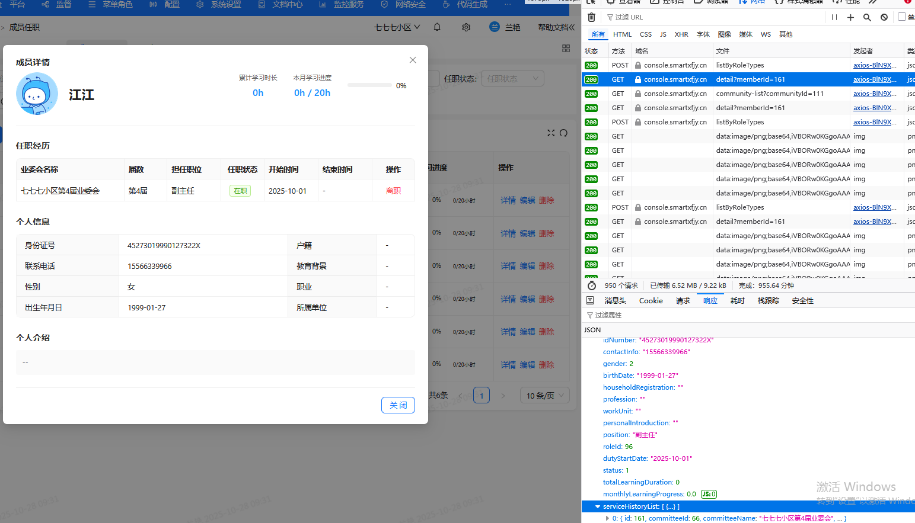The width and height of the screenshot is (915, 523).
Task: Filter requests by XHR type
Action: pos(681,34)
